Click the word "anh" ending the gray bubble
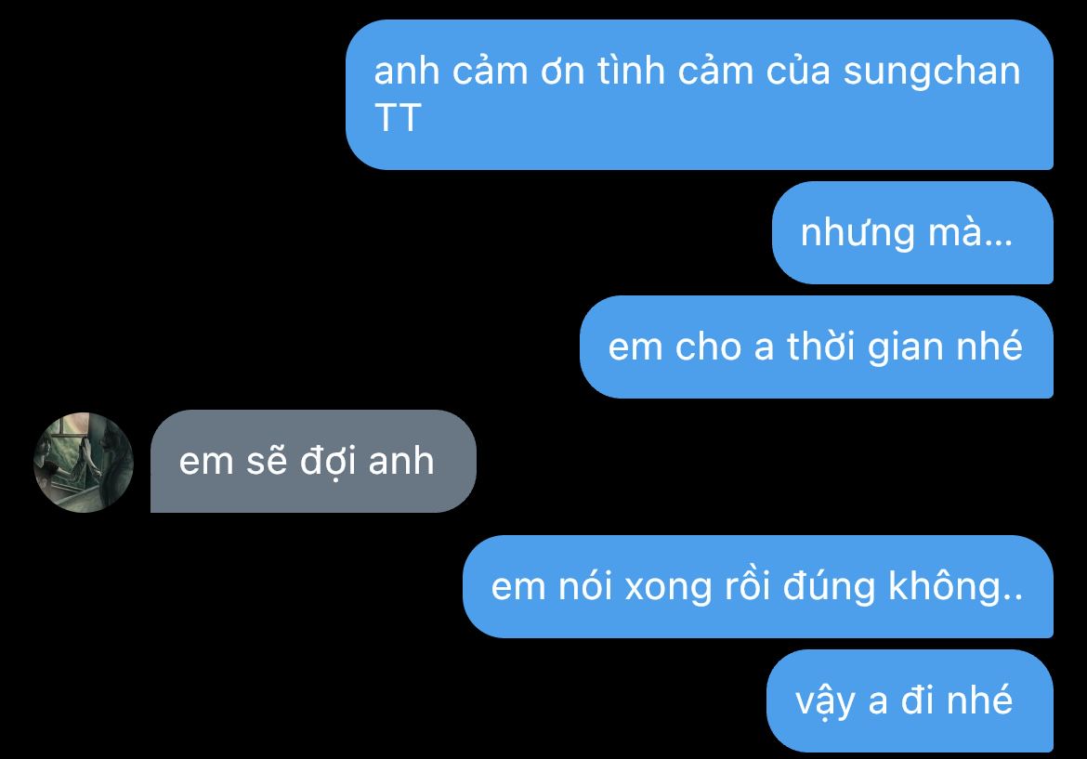Viewport: 1087px width, 759px height. point(401,461)
